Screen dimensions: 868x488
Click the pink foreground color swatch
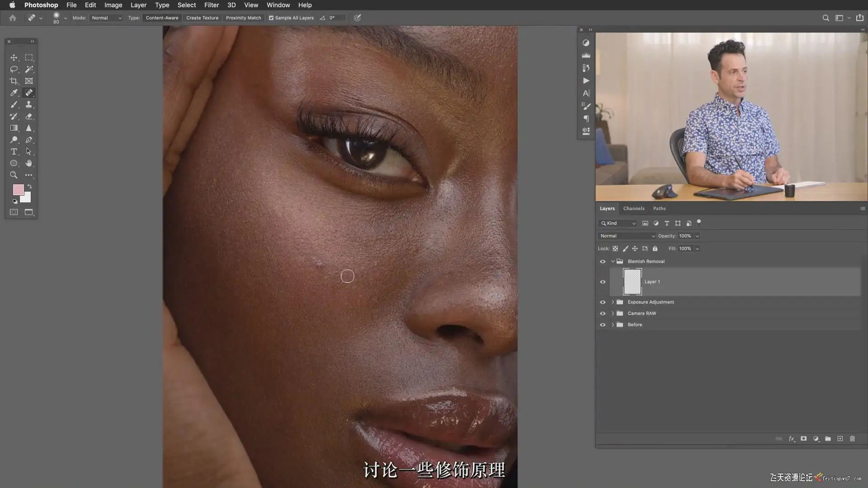(18, 189)
